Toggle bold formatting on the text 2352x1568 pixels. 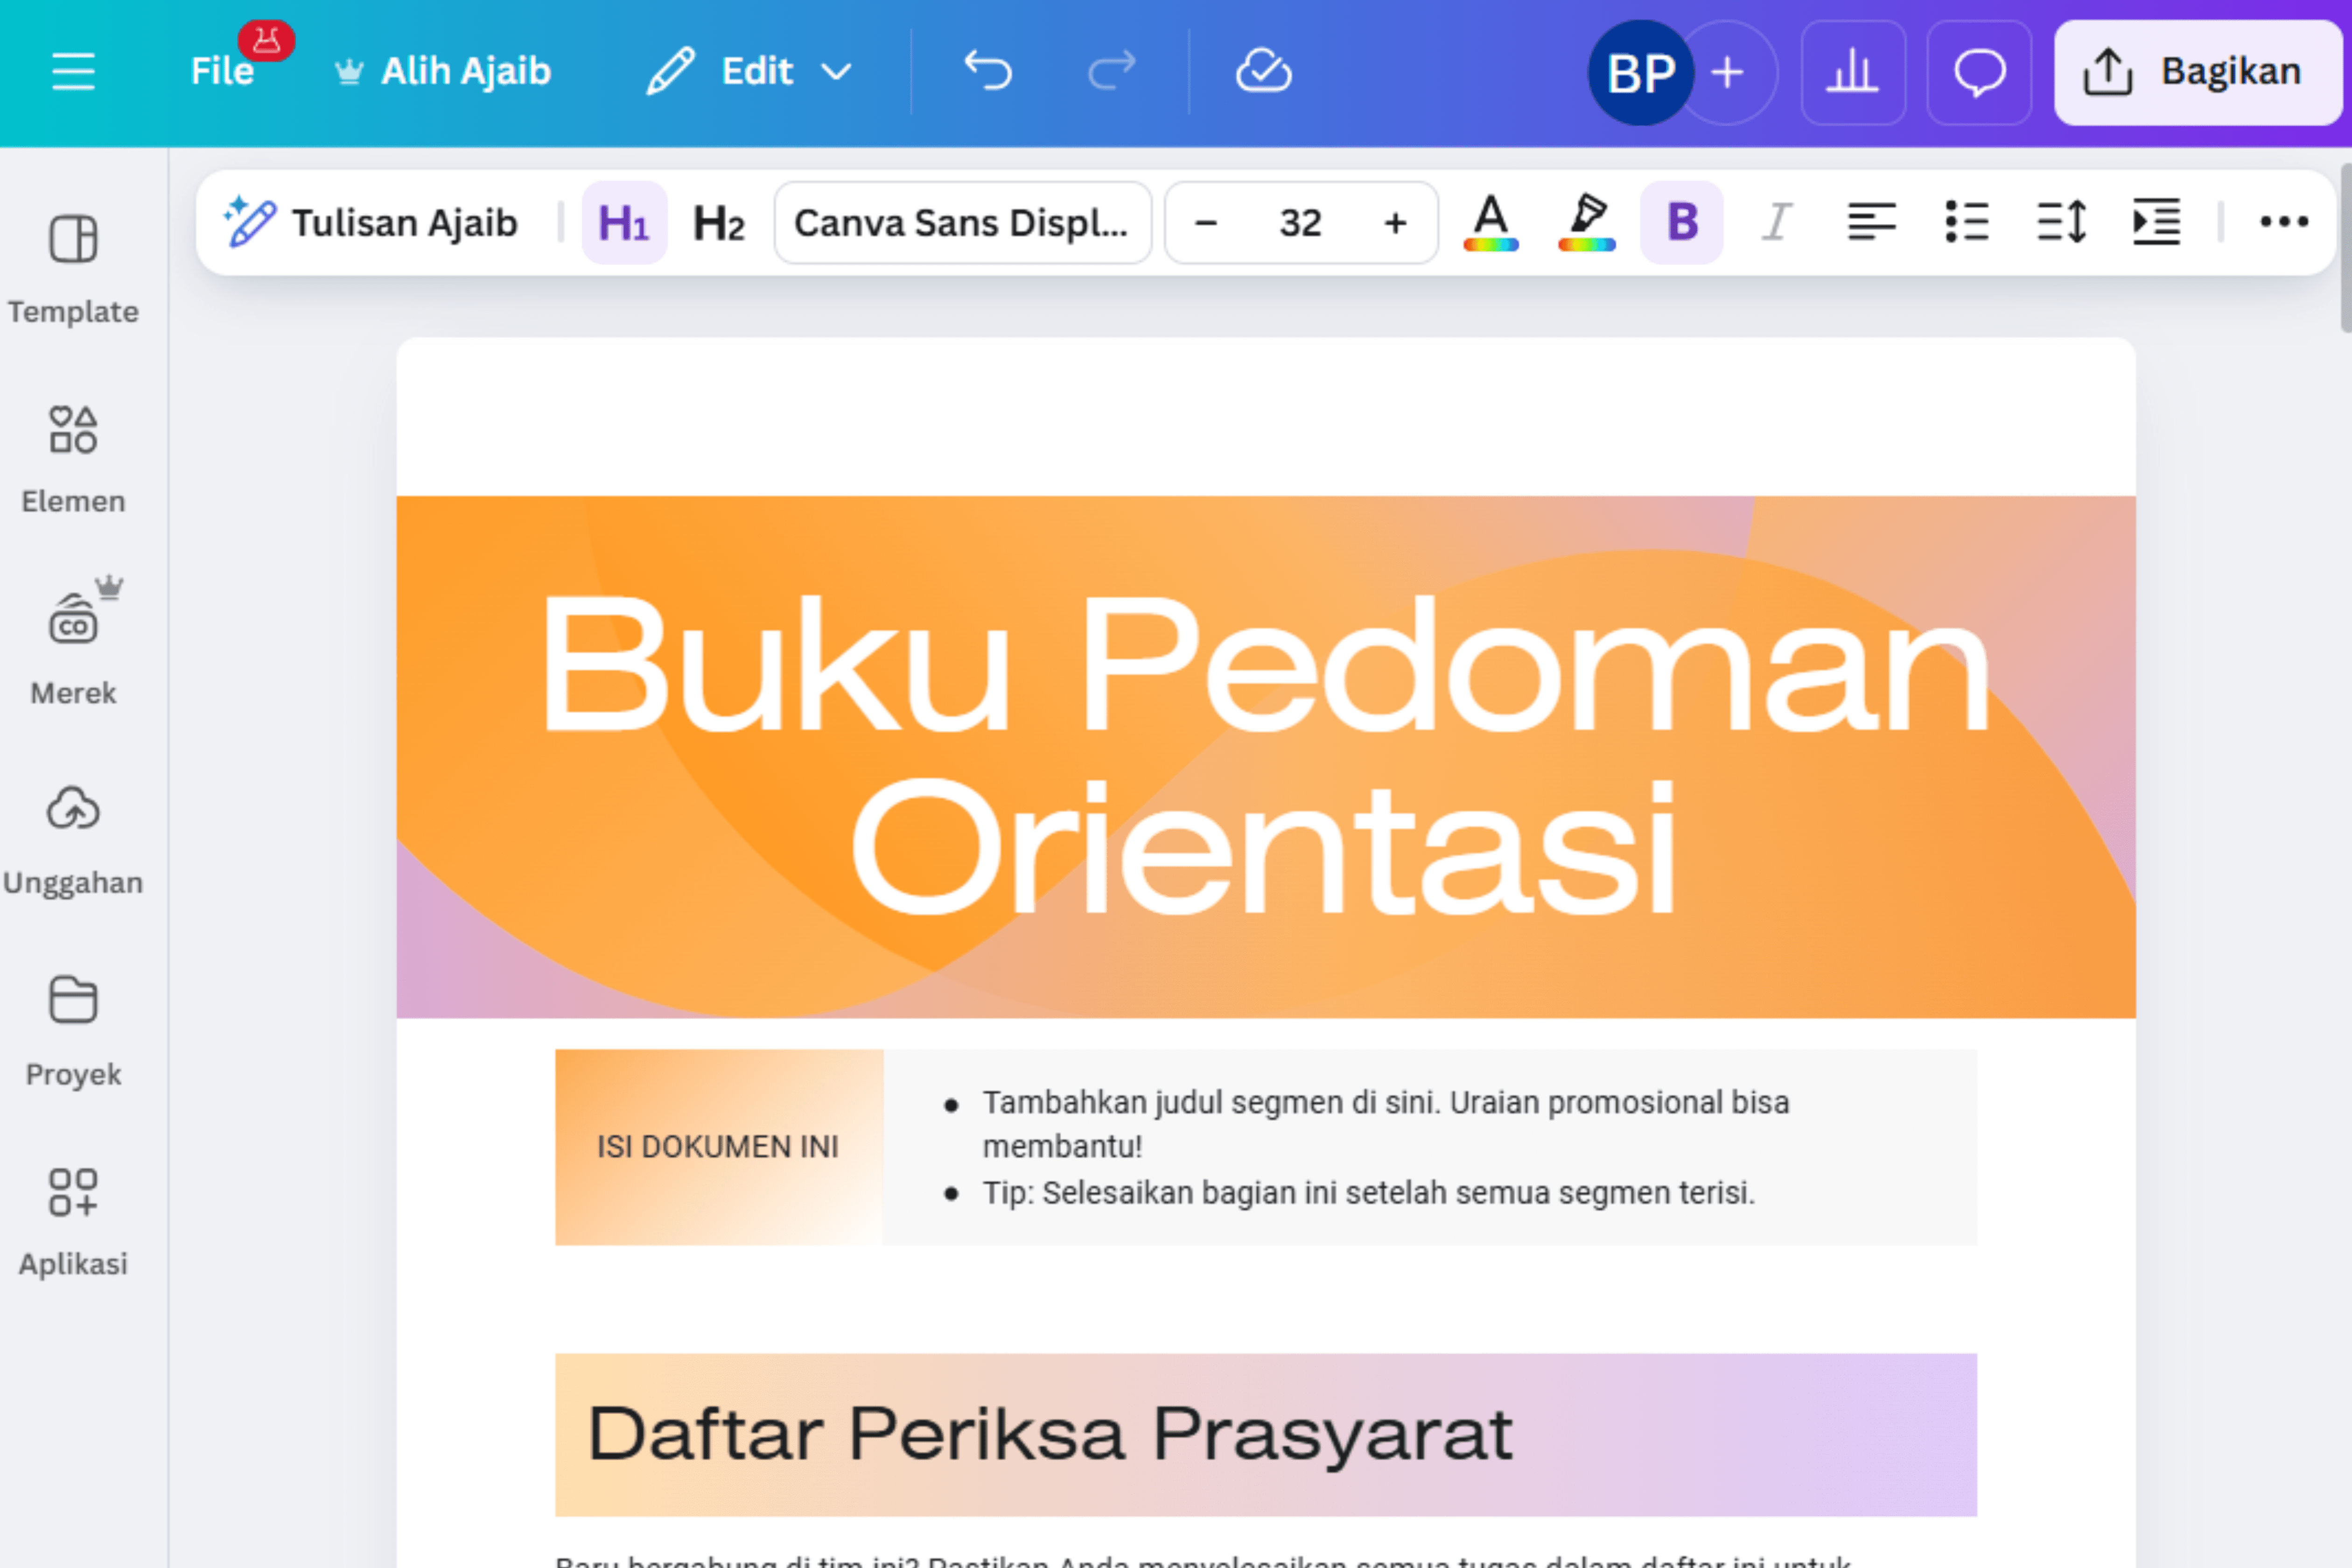1681,222
